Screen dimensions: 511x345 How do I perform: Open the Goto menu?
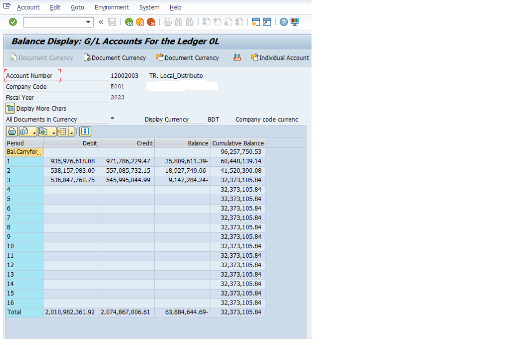(x=77, y=7)
